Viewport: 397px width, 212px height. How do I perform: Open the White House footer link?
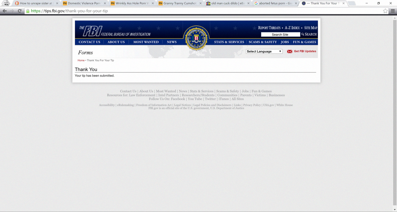click(x=285, y=105)
